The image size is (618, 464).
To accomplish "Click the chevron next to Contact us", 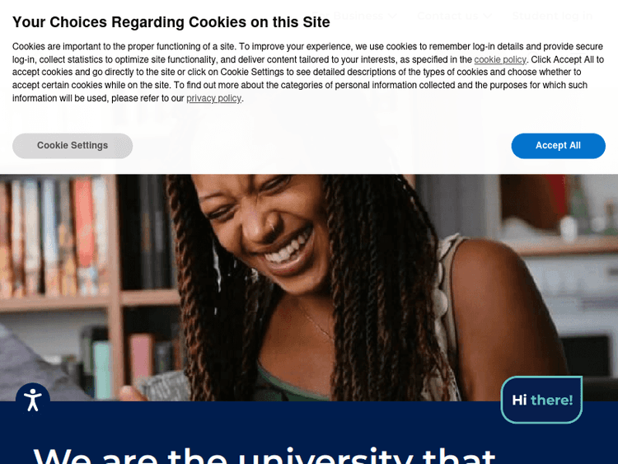I will (x=488, y=16).
